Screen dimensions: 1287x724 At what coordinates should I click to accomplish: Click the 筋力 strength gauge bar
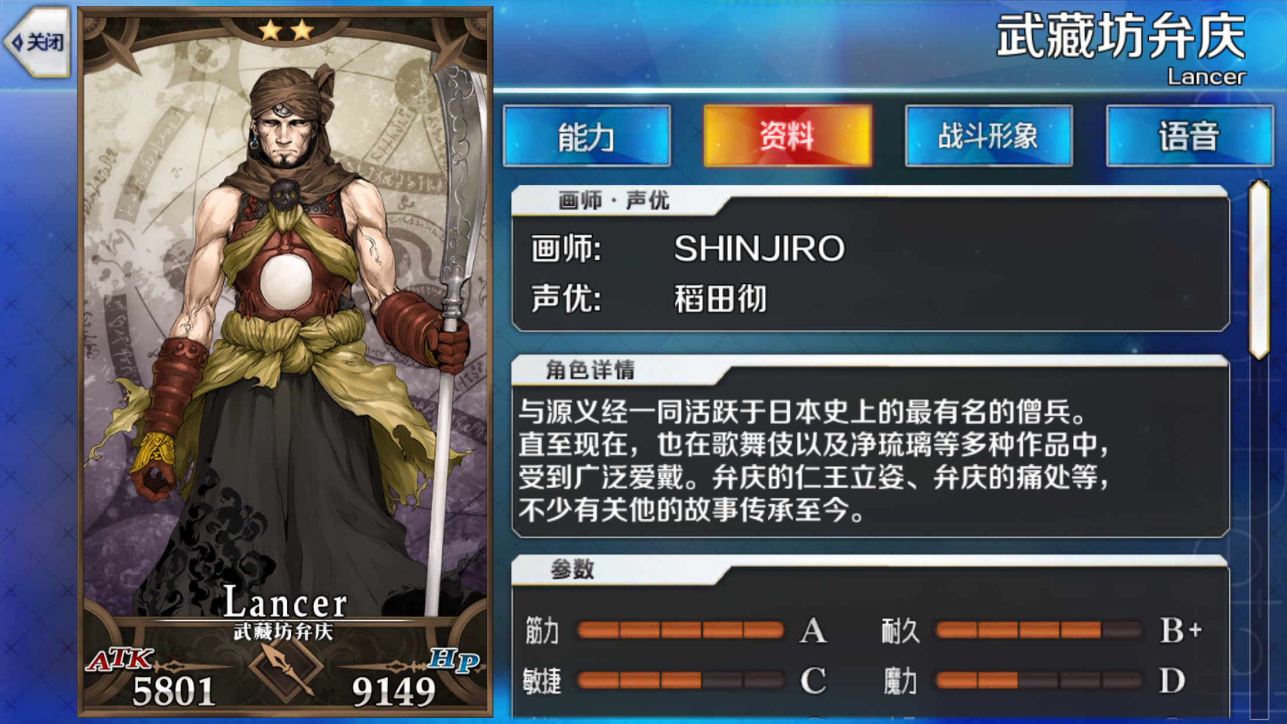[680, 630]
